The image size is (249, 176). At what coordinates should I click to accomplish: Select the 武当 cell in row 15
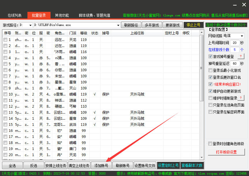pyautogui.click(x=73, y=125)
